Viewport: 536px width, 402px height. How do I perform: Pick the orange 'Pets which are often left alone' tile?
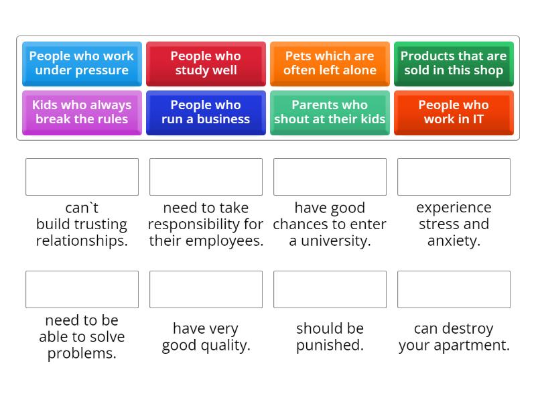[x=330, y=64]
